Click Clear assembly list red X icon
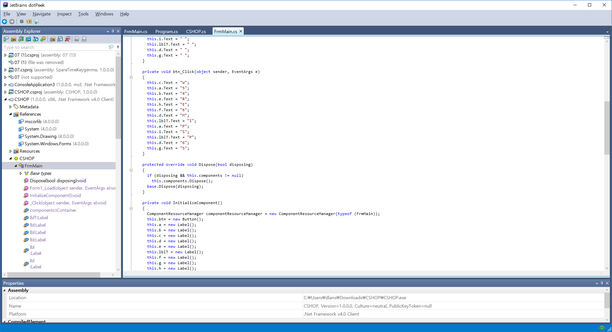 (x=67, y=39)
